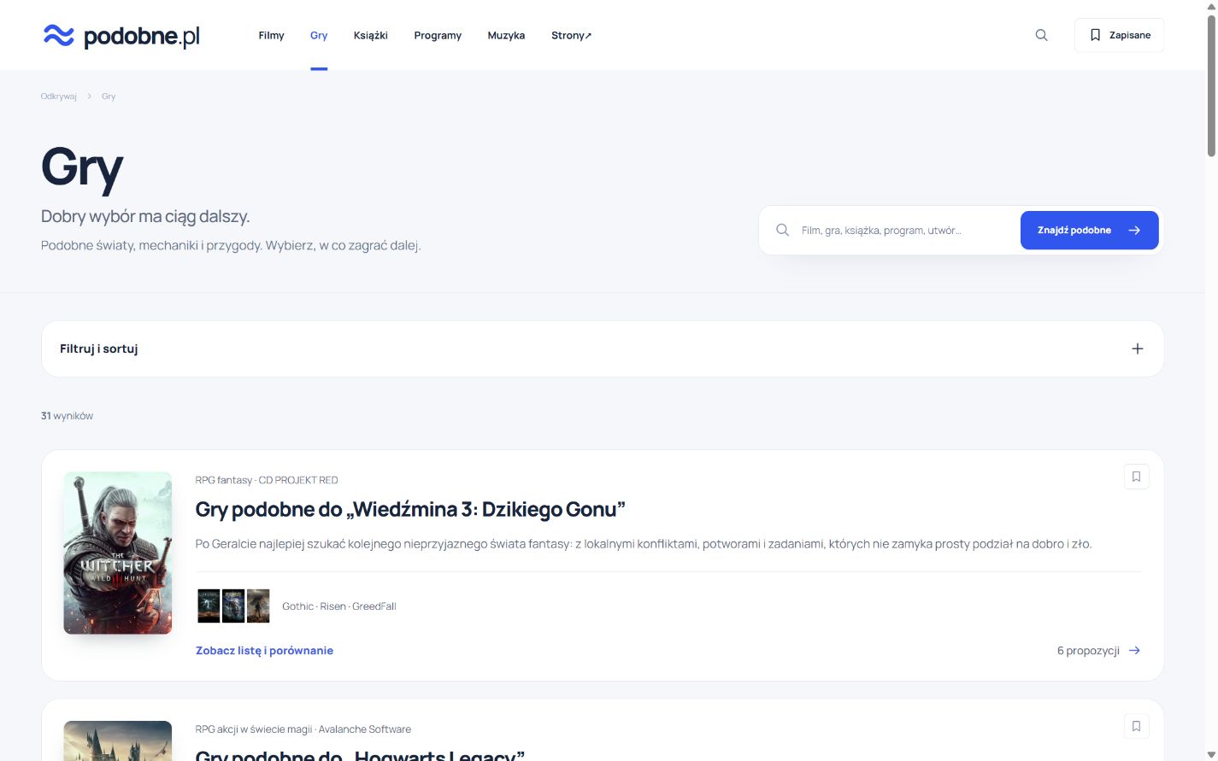Click the magnifier icon inside the search box
This screenshot has width=1218, height=761.
point(782,230)
